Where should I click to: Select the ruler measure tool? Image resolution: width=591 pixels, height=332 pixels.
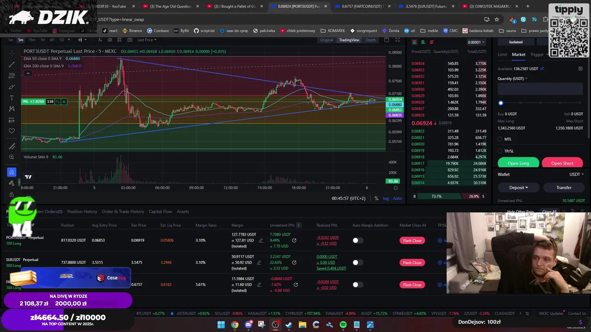click(x=12, y=146)
